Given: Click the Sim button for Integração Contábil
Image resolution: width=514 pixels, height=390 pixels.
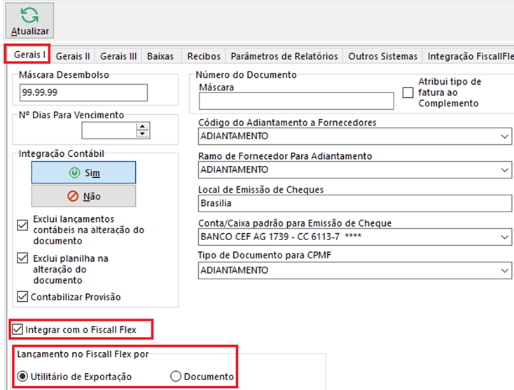Looking at the screenshot, I should [x=83, y=172].
